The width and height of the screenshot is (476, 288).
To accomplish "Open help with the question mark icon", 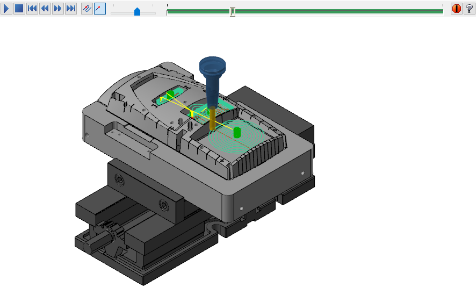I will [x=470, y=9].
